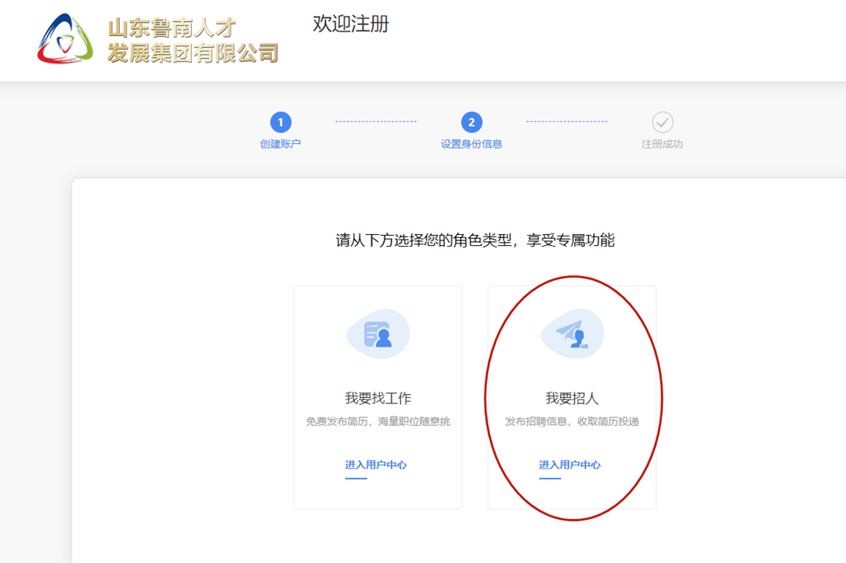846x563 pixels.
Task: Click the 注册成功 step label
Action: (x=662, y=144)
